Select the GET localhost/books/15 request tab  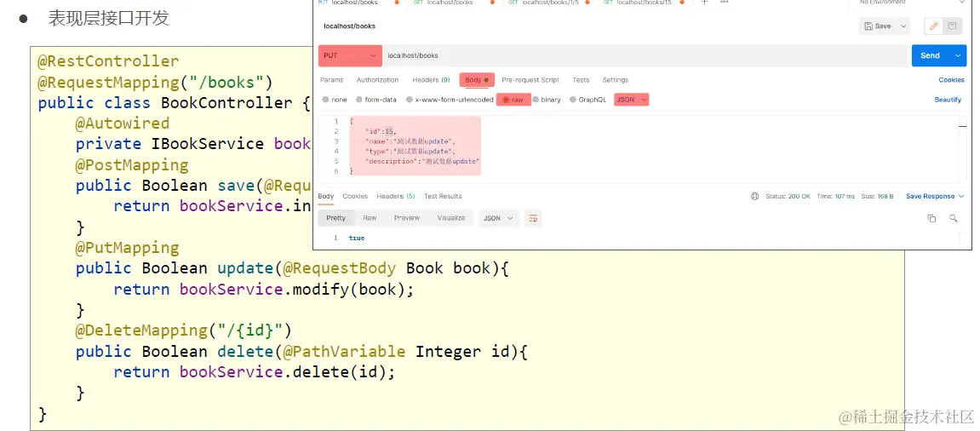(x=644, y=3)
